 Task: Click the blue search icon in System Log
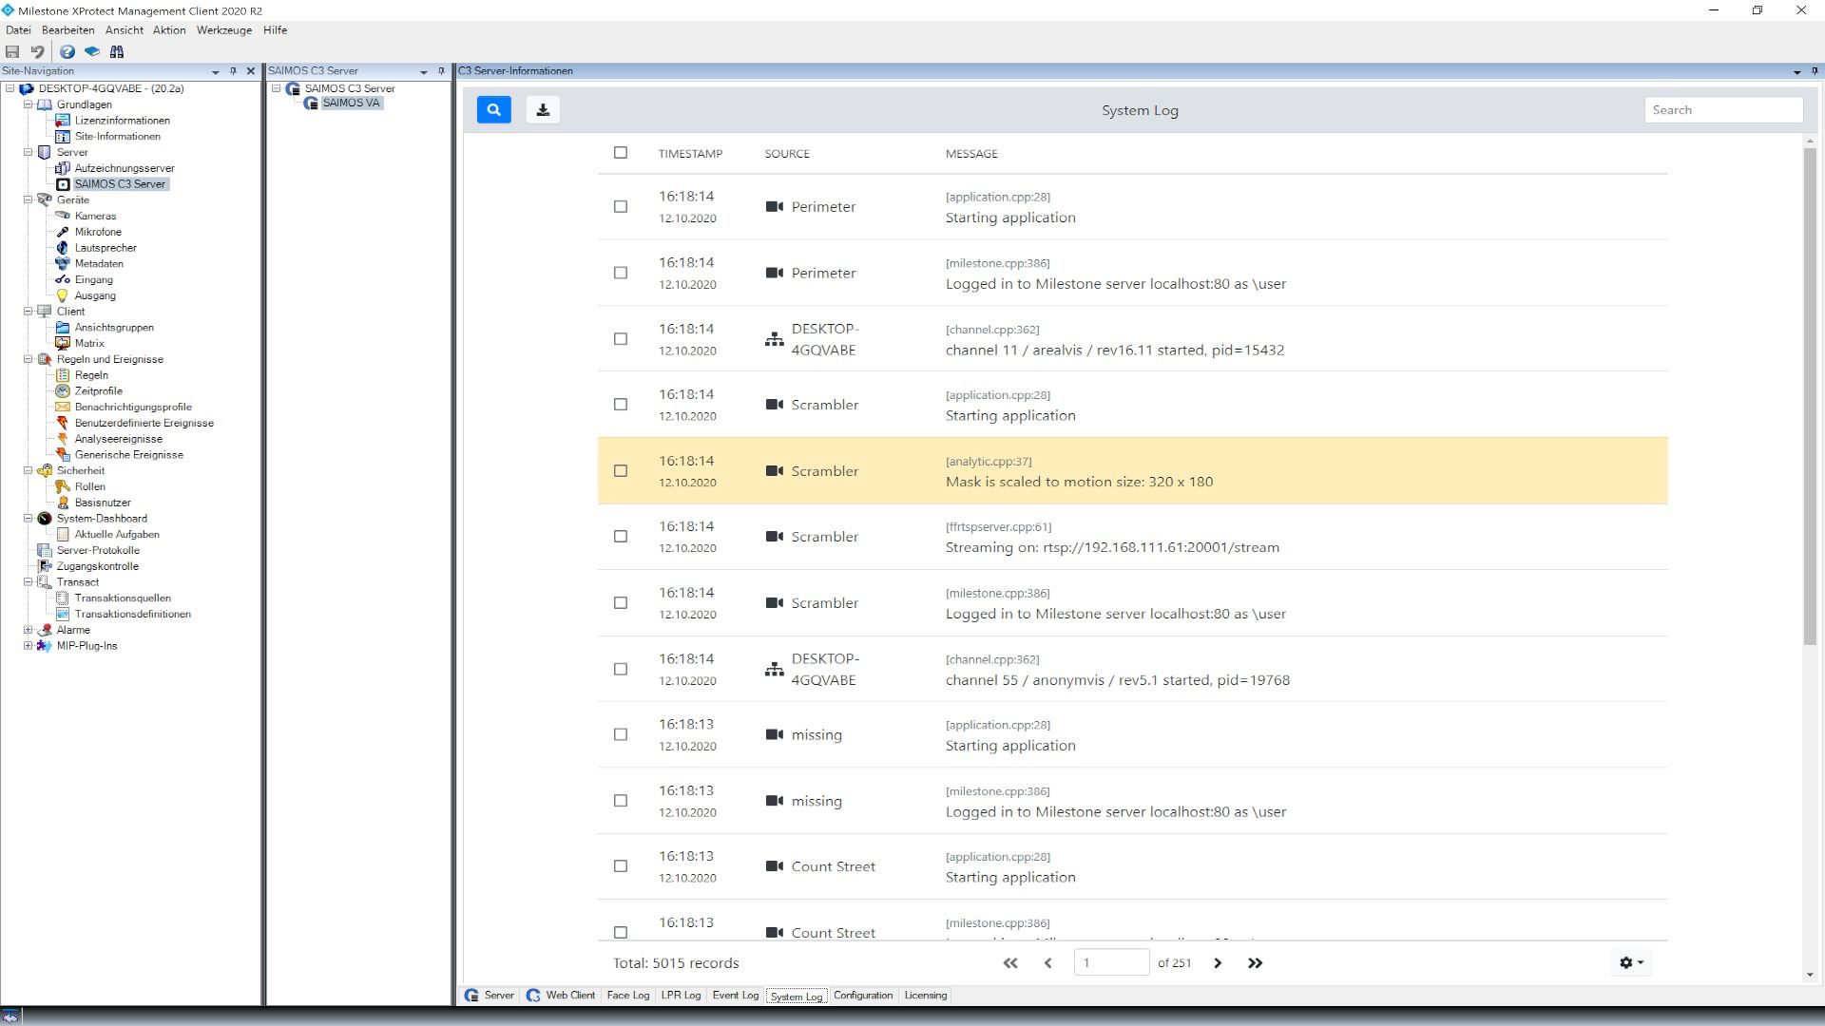click(493, 109)
